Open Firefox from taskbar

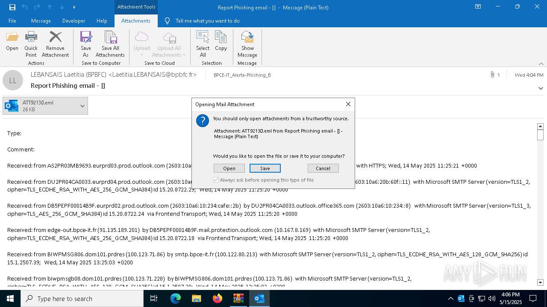coord(218,298)
